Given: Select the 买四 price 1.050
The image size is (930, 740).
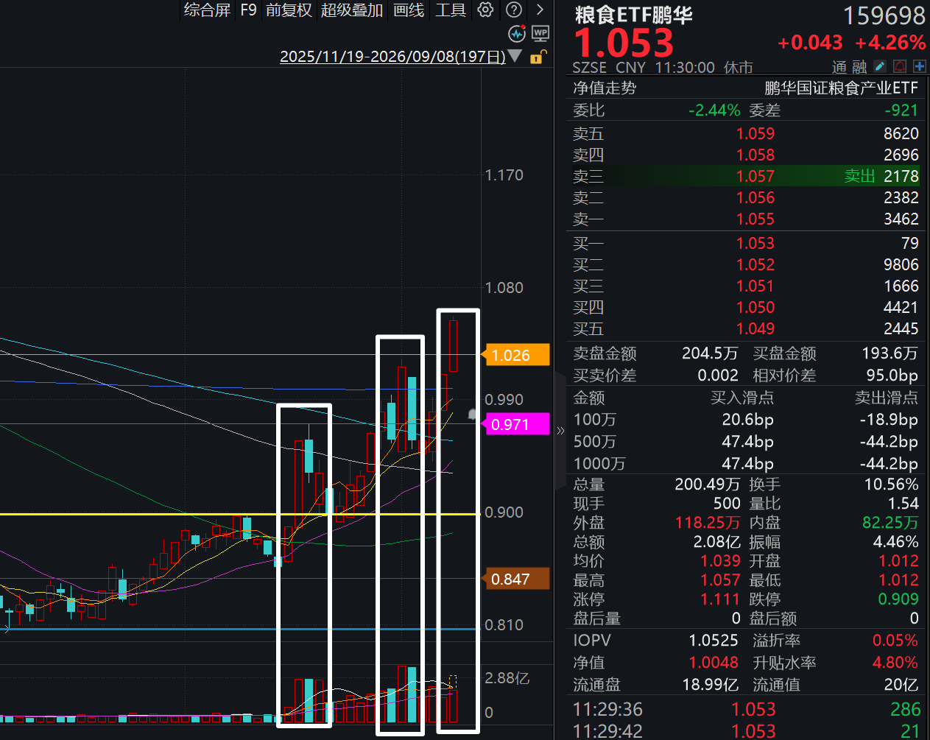Looking at the screenshot, I should [x=755, y=307].
